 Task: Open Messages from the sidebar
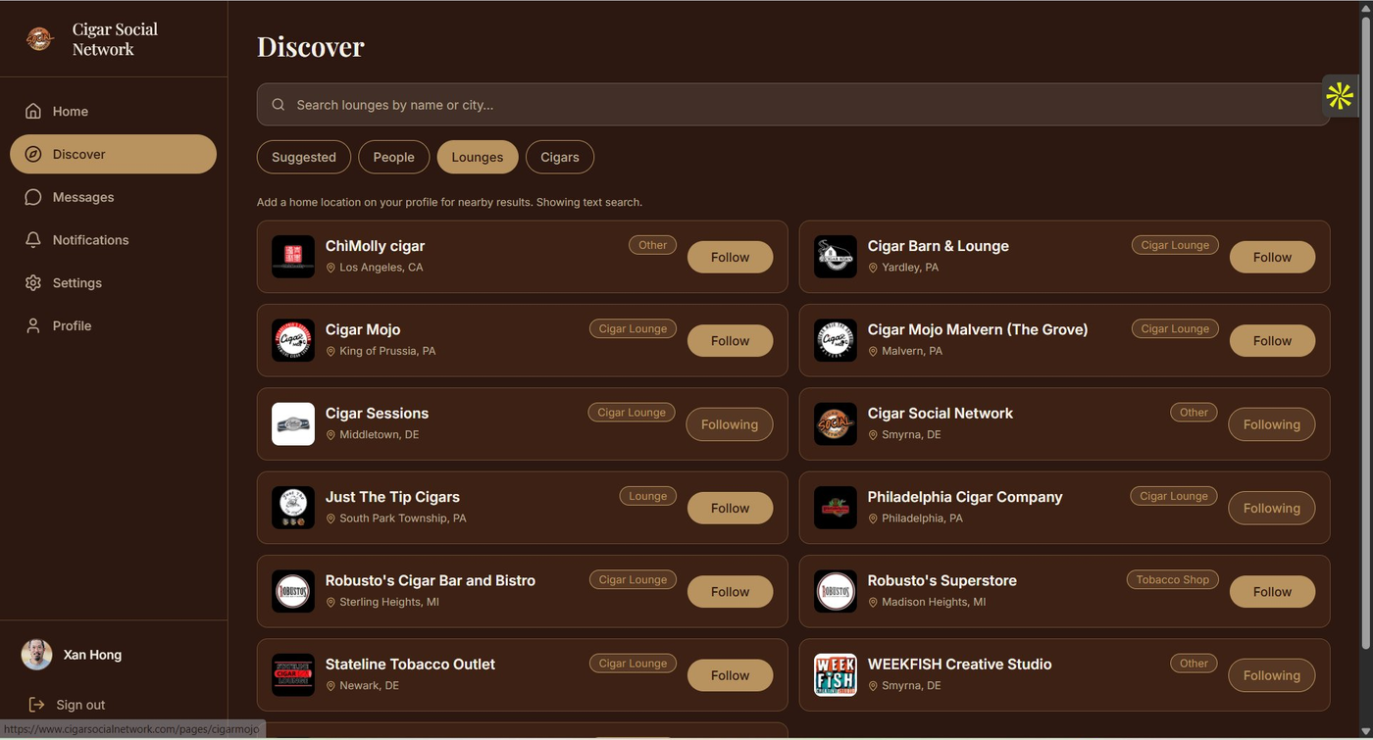113,197
